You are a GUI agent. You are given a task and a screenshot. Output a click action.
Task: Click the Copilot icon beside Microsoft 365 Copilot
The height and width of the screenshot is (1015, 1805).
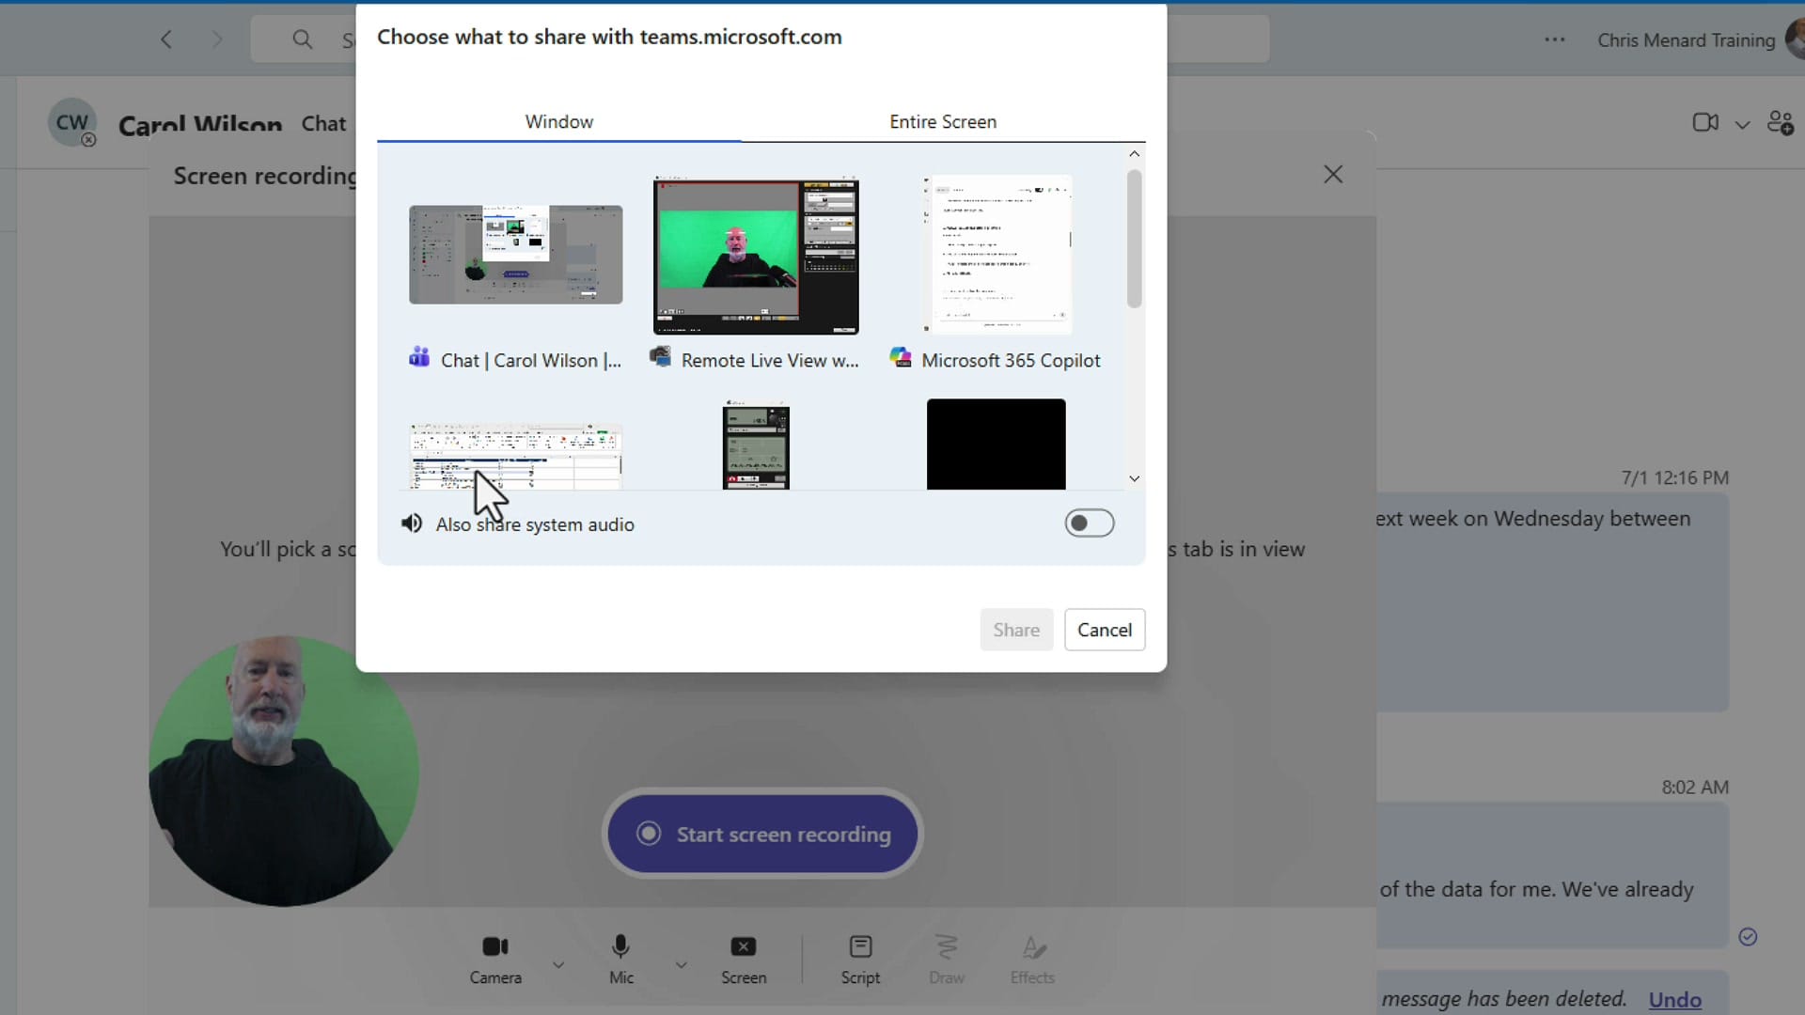pyautogui.click(x=901, y=357)
